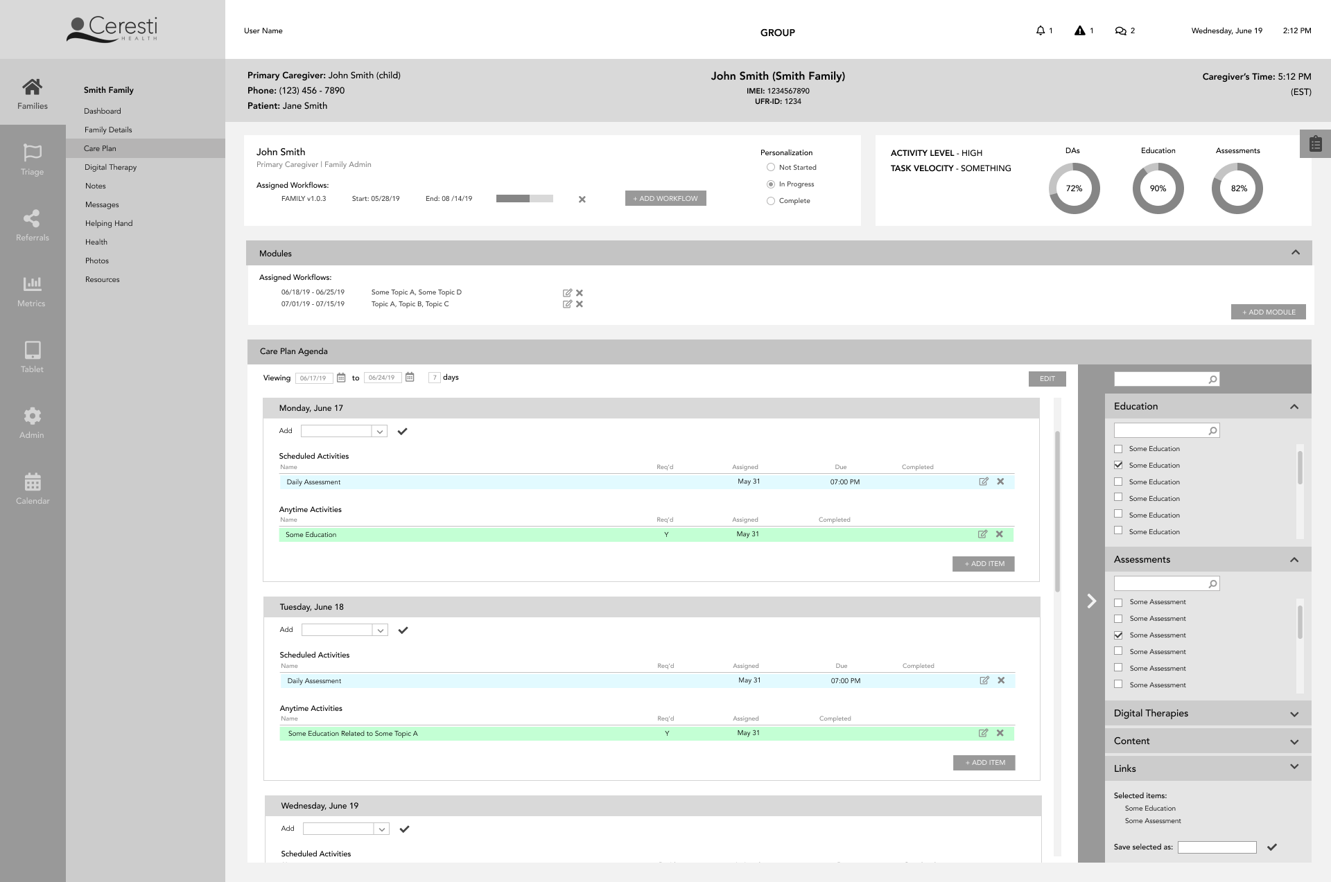Open the start date calendar picker
Screen dimensions: 1331x882
click(x=341, y=378)
